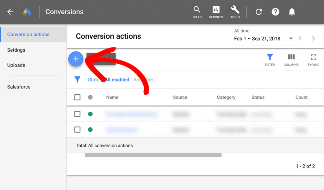This screenshot has height=190, width=324.
Task: Switch to the Settings section
Action: tap(16, 50)
